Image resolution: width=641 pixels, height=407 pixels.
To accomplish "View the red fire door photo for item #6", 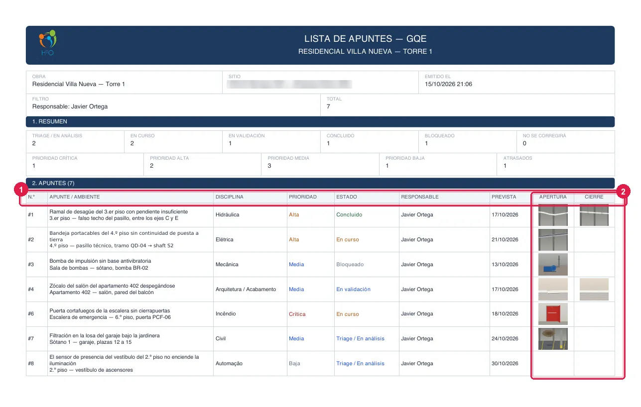I will (x=553, y=314).
